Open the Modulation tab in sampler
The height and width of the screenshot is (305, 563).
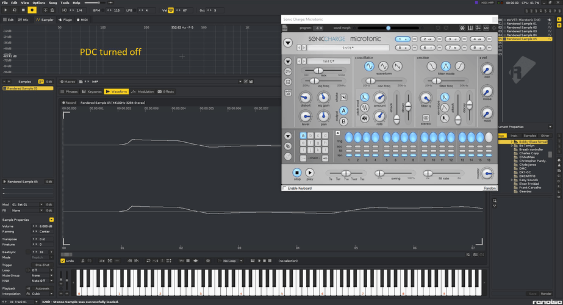[143, 91]
